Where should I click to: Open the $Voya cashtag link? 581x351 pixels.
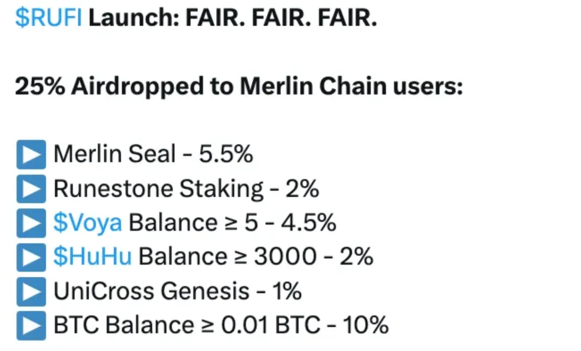(x=88, y=223)
